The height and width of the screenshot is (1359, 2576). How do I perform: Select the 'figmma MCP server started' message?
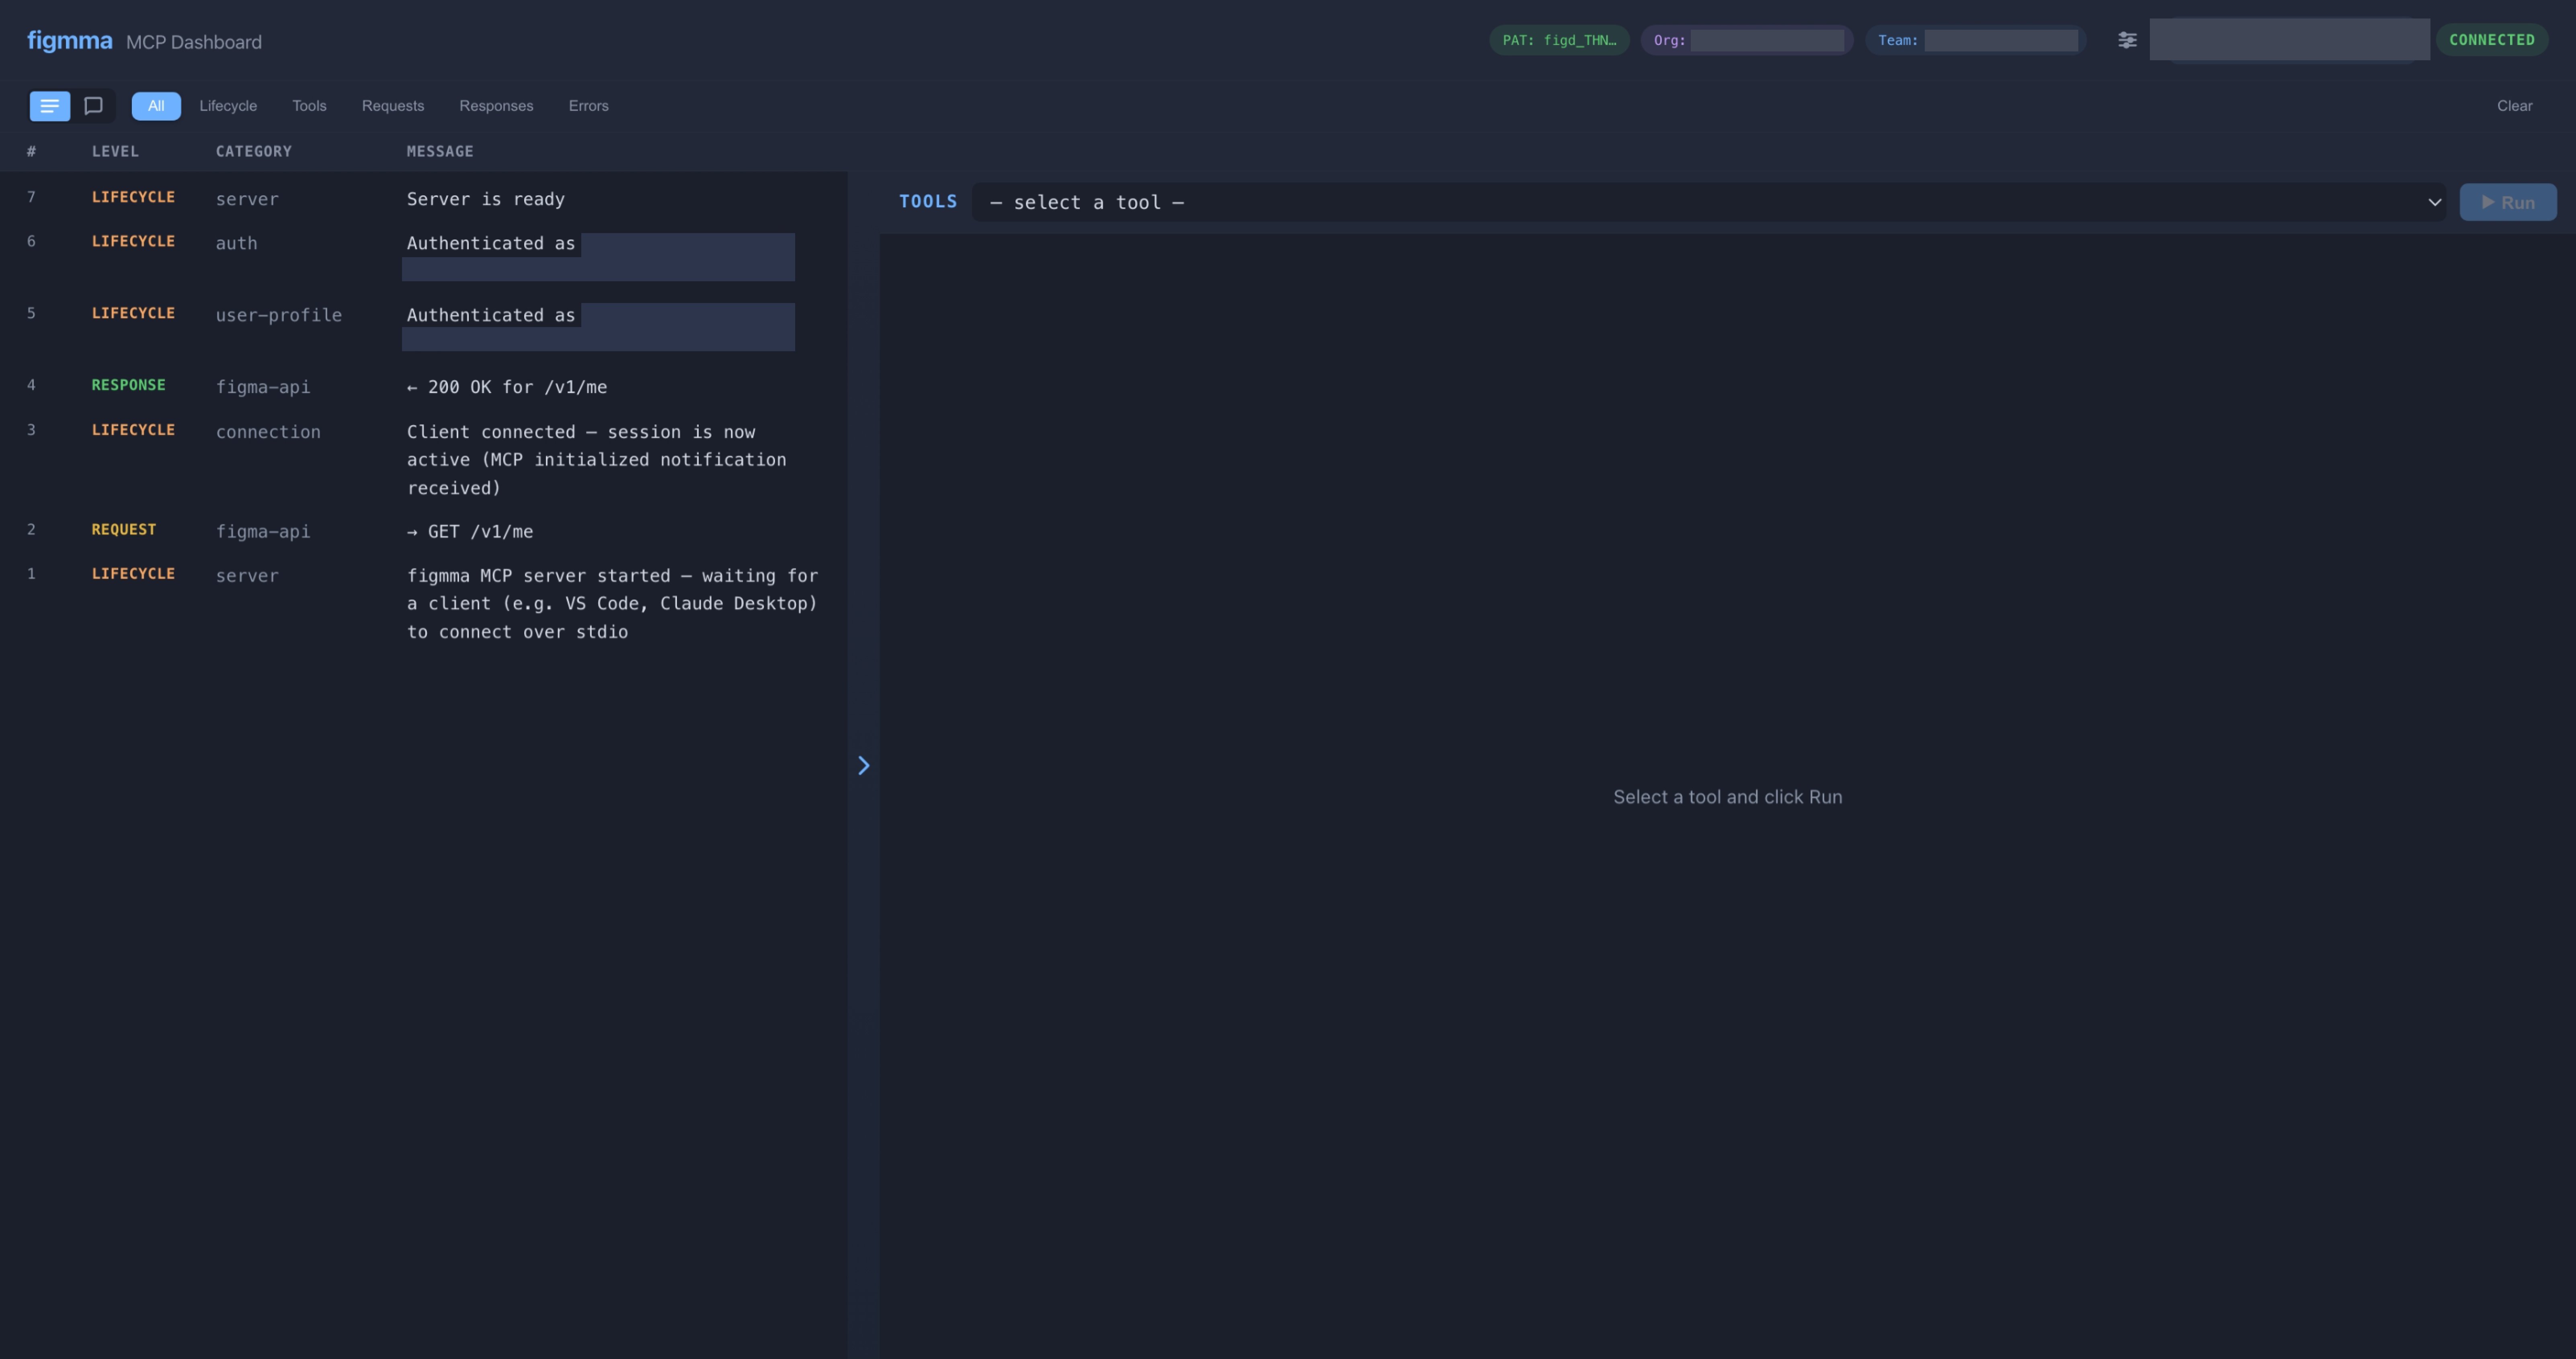pos(612,604)
